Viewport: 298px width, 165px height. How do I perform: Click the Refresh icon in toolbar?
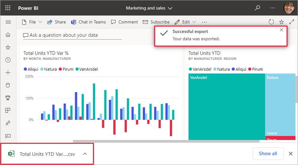tap(271, 22)
